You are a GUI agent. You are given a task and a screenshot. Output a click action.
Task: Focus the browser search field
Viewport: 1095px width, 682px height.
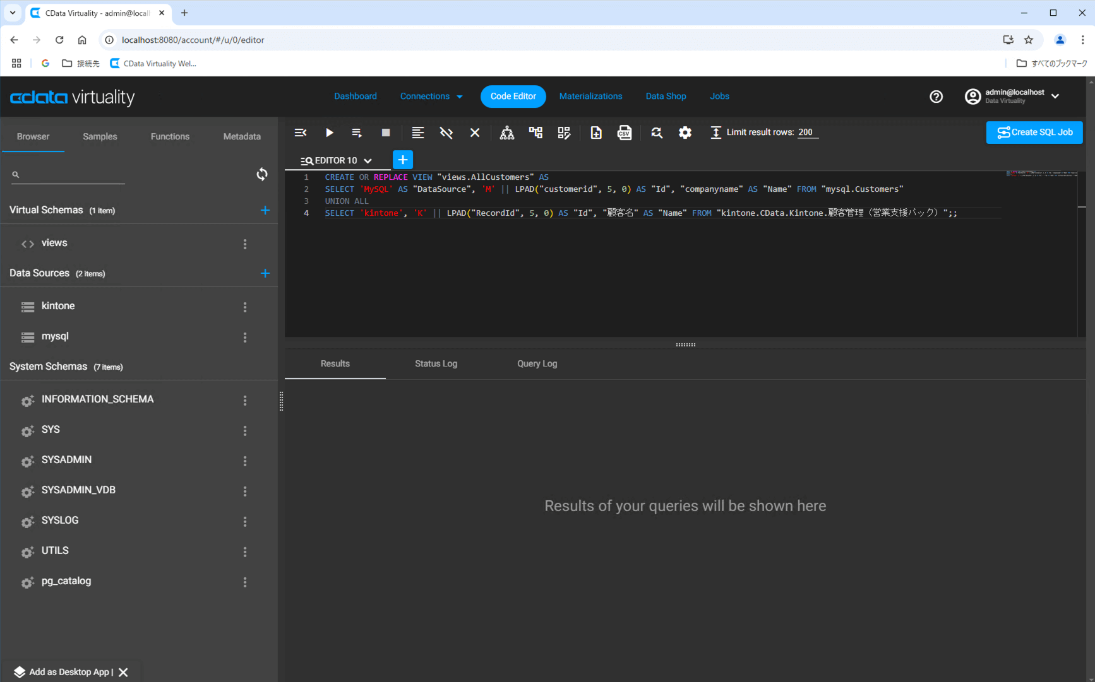[x=68, y=174]
